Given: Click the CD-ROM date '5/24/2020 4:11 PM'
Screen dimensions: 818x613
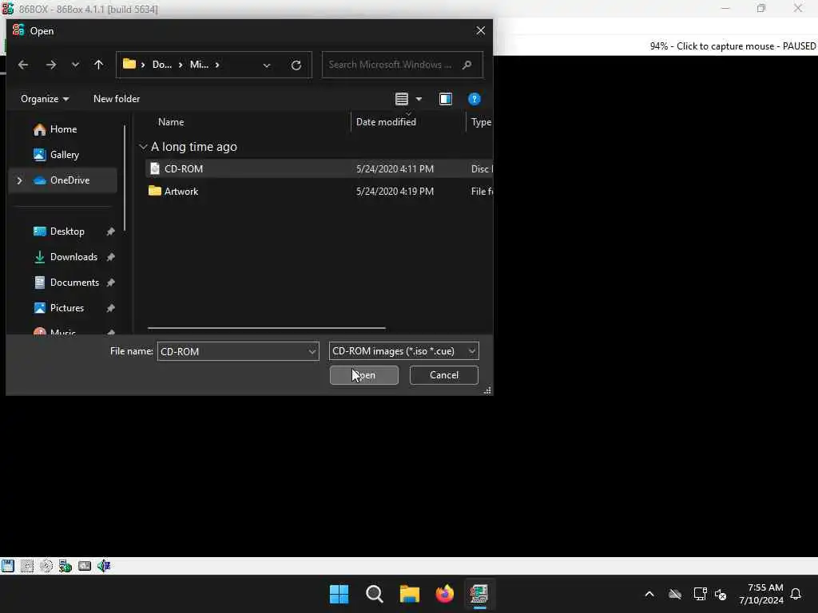Looking at the screenshot, I should point(395,169).
